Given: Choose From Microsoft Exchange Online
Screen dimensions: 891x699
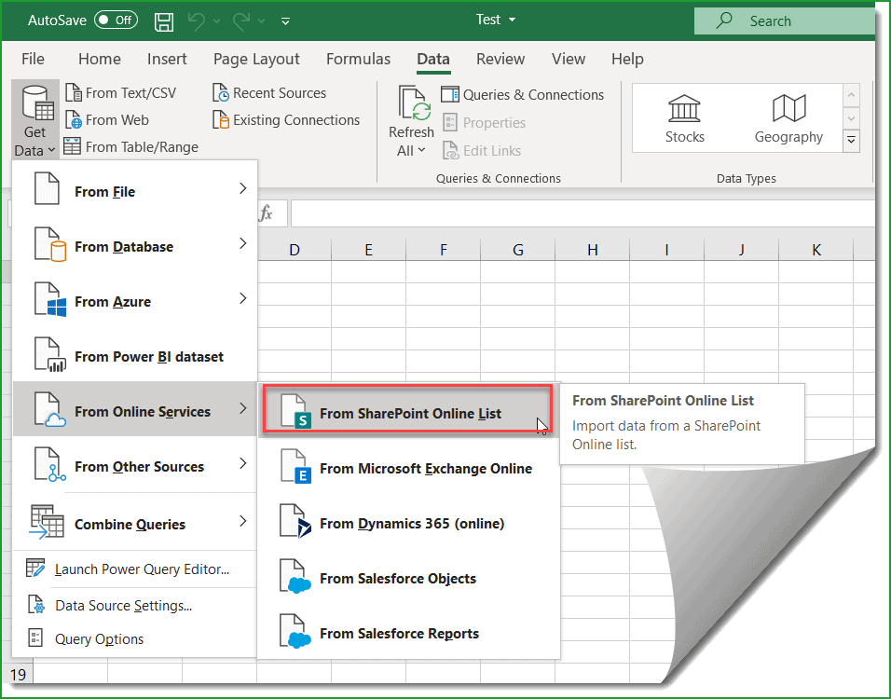Looking at the screenshot, I should [x=408, y=468].
